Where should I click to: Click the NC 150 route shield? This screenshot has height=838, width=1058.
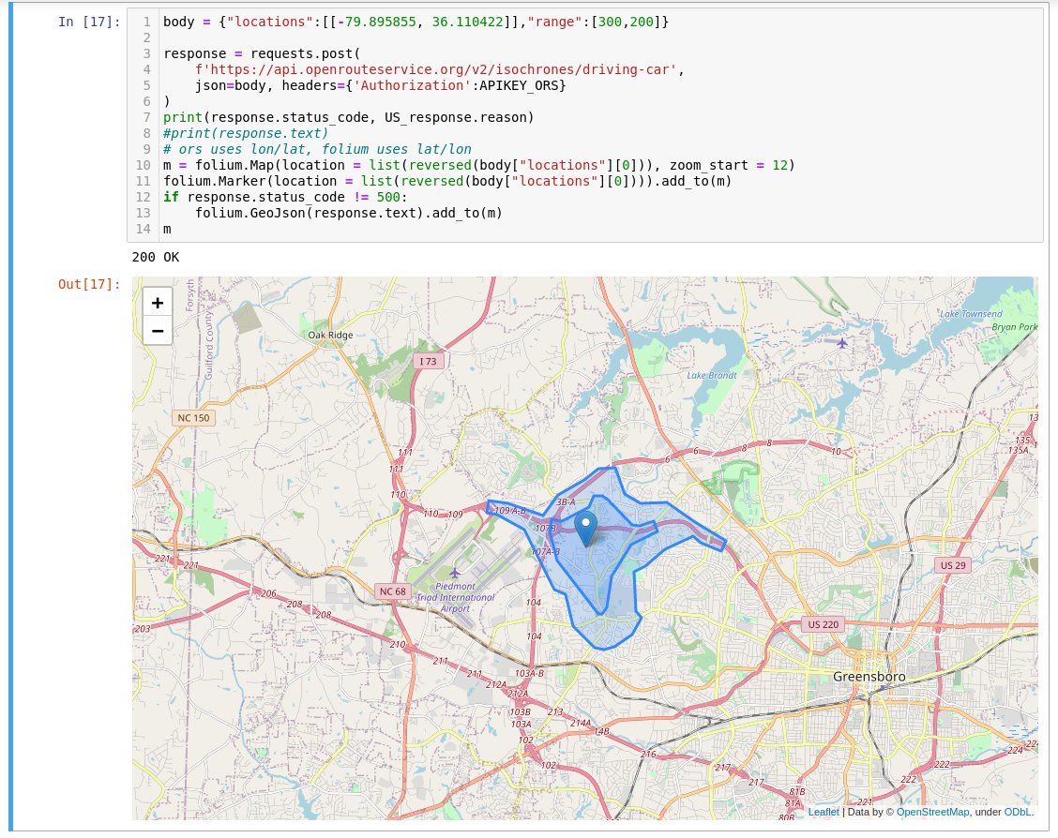coord(191,417)
